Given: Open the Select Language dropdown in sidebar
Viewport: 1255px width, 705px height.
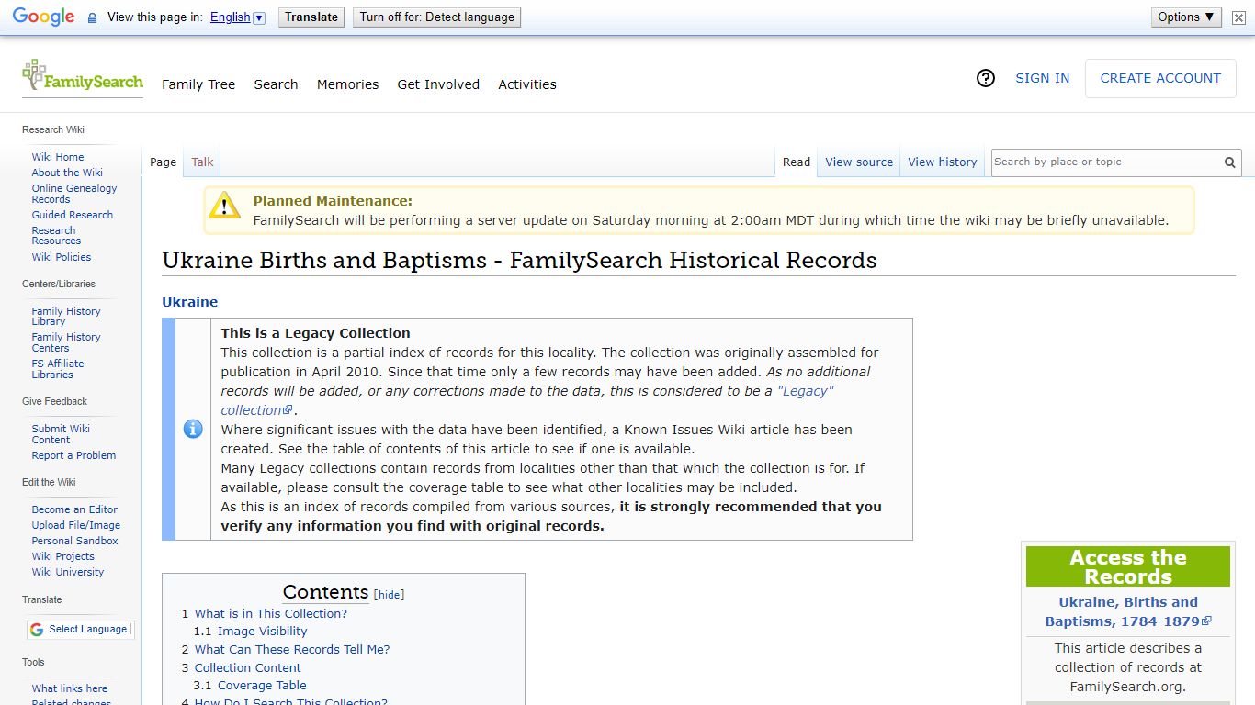Looking at the screenshot, I should click(80, 630).
